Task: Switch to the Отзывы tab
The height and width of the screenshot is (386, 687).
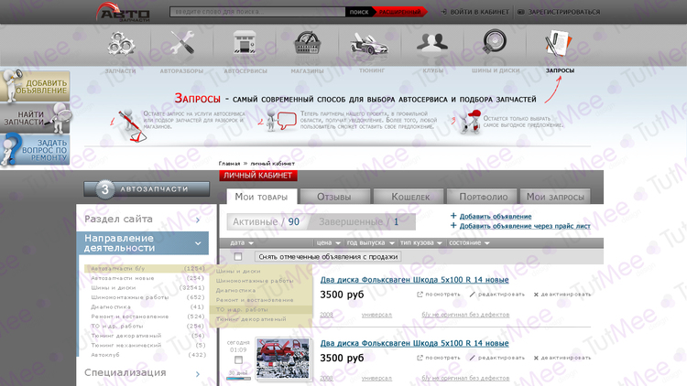Action: point(333,197)
